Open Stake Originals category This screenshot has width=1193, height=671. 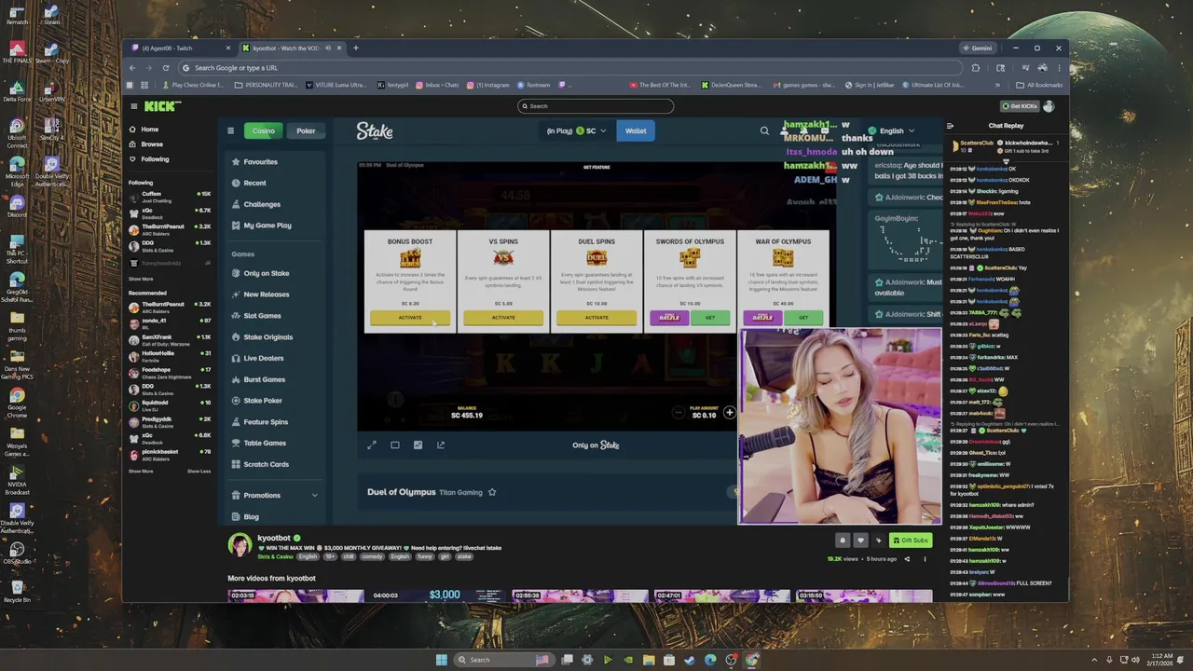pos(262,337)
